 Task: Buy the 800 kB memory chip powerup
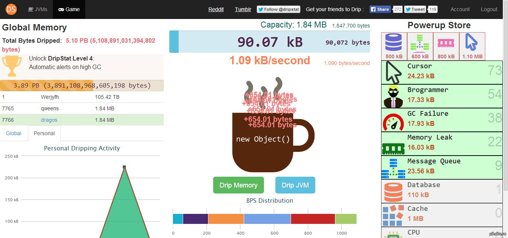446,46
